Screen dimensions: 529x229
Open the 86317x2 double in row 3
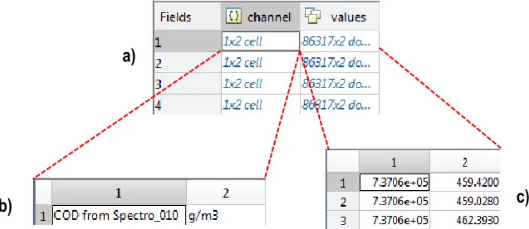340,83
